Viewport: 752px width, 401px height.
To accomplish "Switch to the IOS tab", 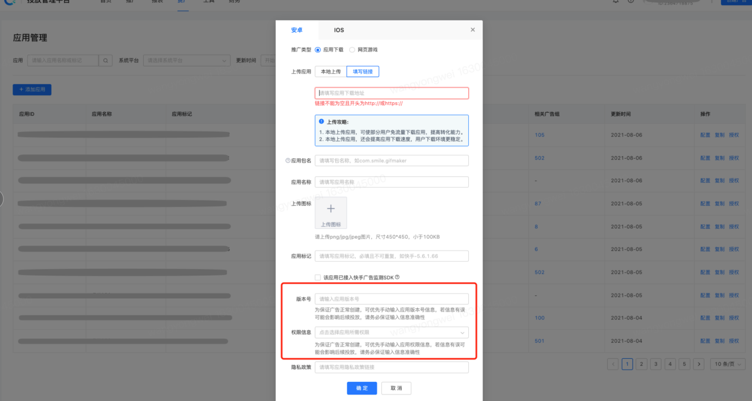I will [339, 30].
